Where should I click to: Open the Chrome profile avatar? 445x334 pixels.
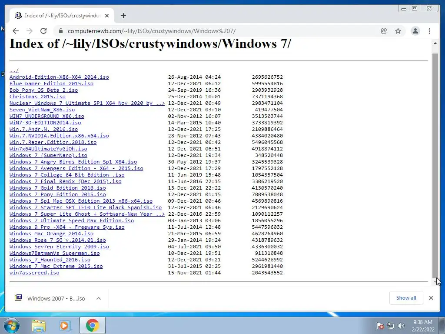pos(415,31)
